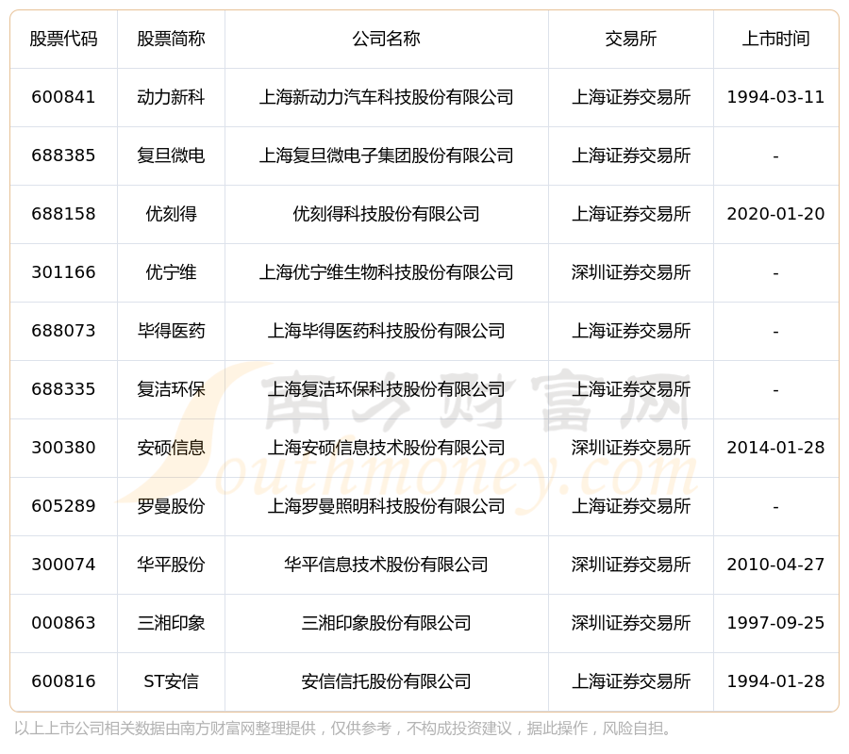
Task: Click the stock name 优刻得
Action: pyautogui.click(x=171, y=214)
